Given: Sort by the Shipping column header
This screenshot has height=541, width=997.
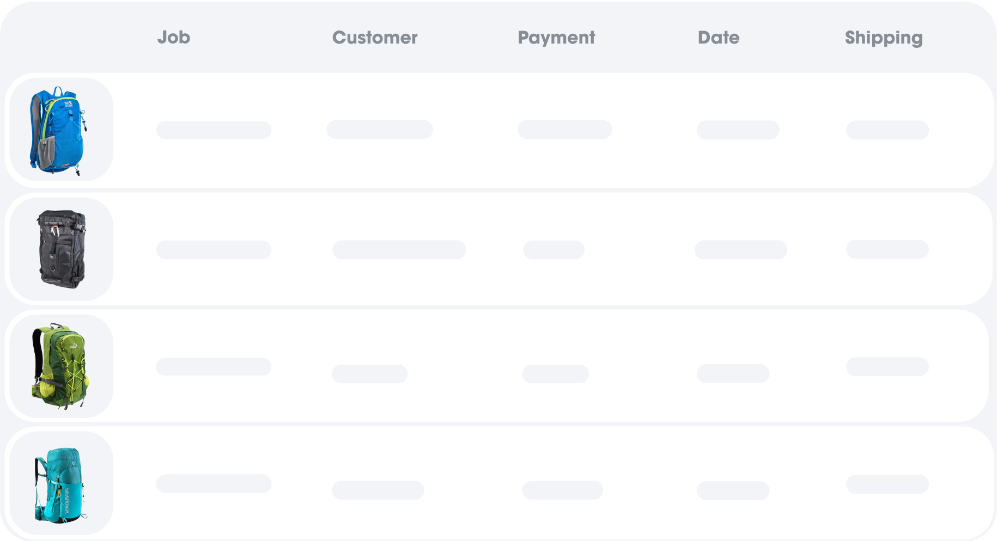Looking at the screenshot, I should [884, 38].
